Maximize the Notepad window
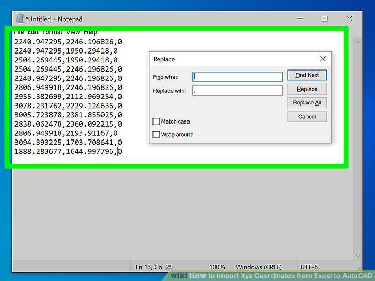375x281 pixels. [325, 19]
